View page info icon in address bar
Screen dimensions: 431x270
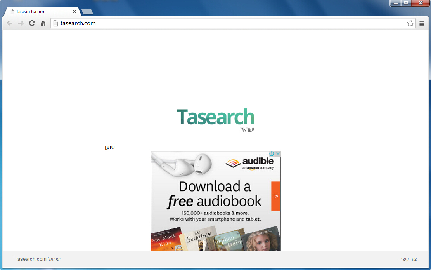coord(55,23)
